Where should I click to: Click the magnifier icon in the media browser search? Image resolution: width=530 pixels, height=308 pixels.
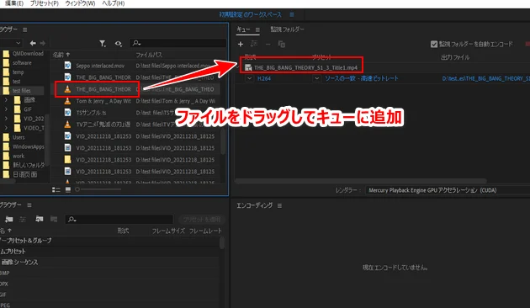pyautogui.click(x=136, y=43)
